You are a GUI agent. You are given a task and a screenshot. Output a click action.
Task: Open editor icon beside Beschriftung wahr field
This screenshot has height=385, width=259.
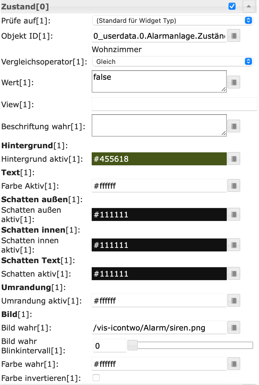(234, 126)
